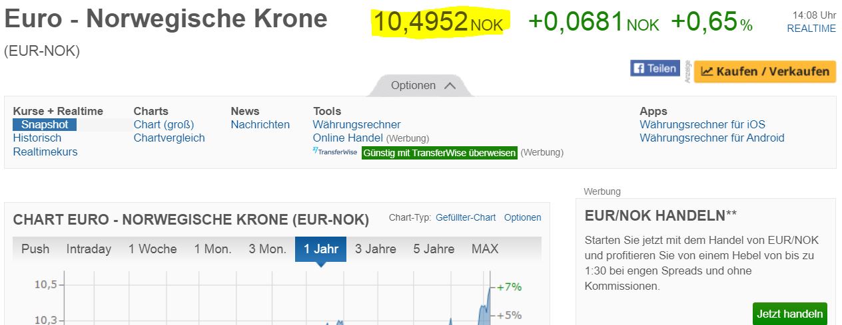This screenshot has height=325, width=842.
Task: Collapse the Optionen panel
Action: (422, 86)
